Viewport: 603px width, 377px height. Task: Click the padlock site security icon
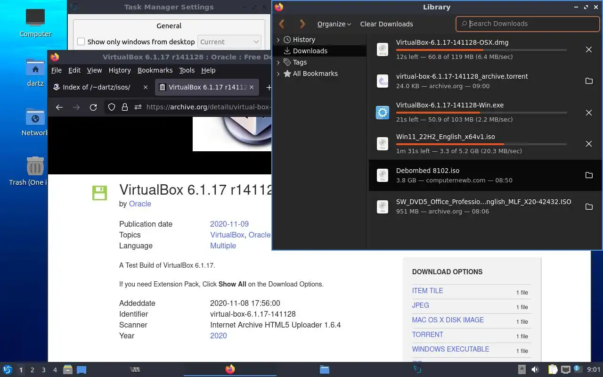[125, 107]
